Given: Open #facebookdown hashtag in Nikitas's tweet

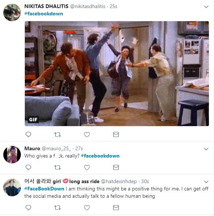Looking at the screenshot, I should click(x=43, y=14).
